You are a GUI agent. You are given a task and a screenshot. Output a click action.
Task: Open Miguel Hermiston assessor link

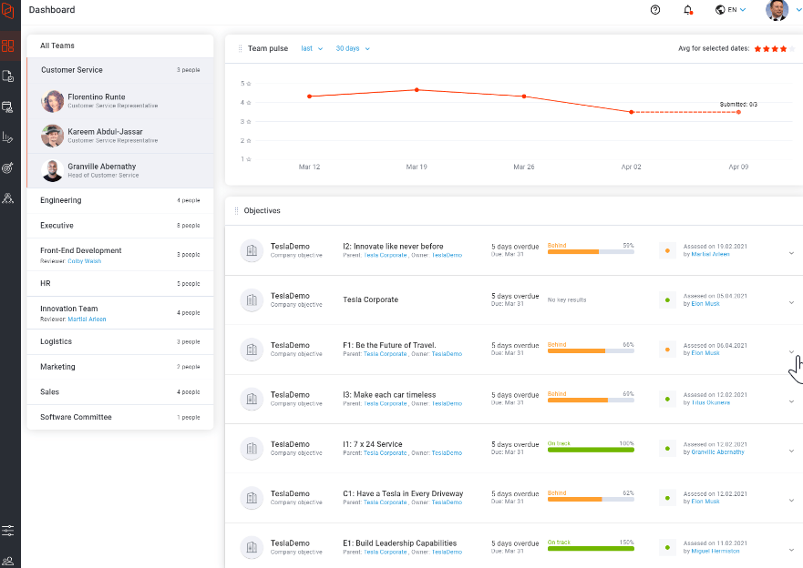(x=715, y=551)
